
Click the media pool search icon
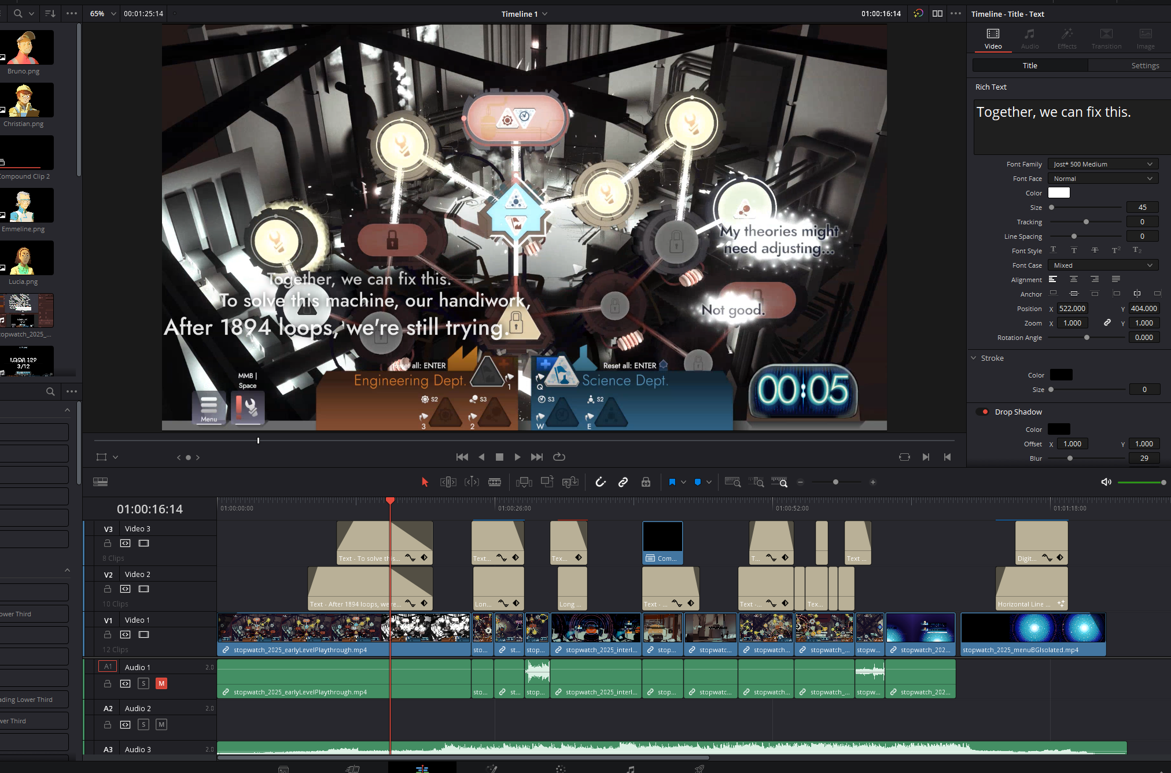point(18,13)
